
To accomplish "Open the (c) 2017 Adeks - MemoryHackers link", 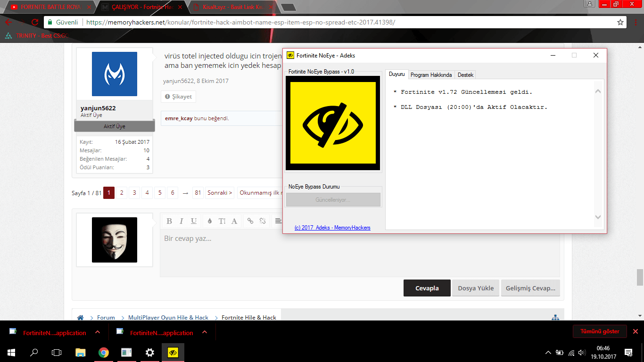I will tap(332, 228).
